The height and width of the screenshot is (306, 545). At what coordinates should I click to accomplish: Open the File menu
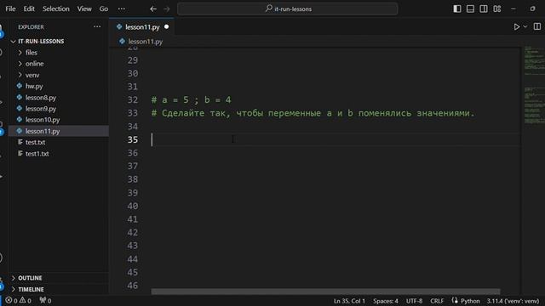coord(10,8)
